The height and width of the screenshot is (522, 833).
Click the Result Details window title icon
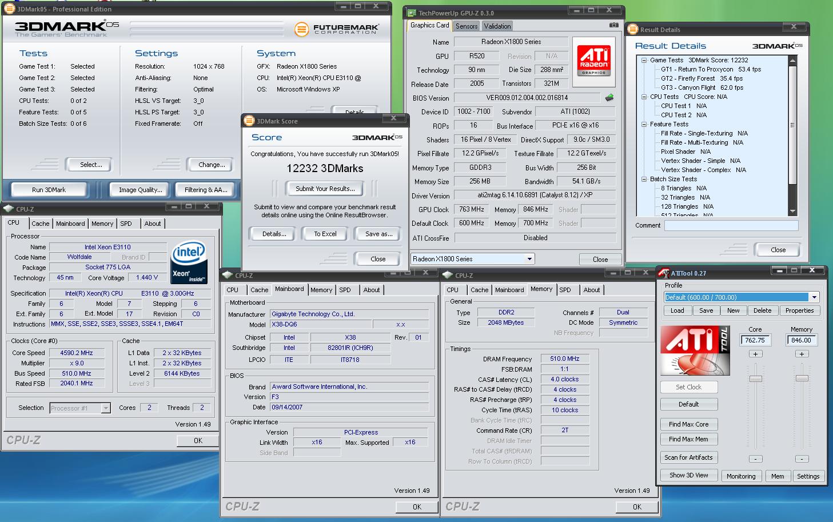[x=633, y=29]
